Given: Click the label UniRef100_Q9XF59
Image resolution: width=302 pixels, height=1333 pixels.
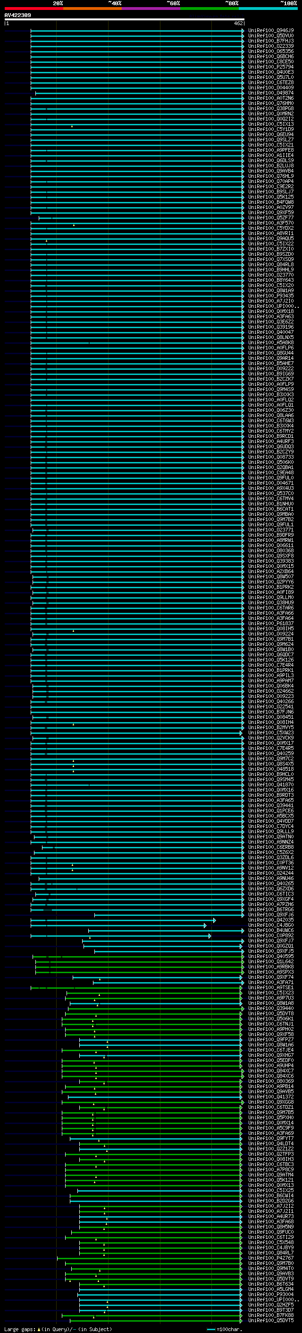Looking at the screenshot, I should [x=271, y=213].
